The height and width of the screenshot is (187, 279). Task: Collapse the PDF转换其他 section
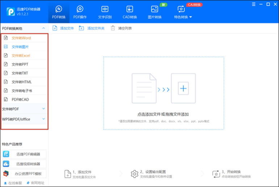coord(43,28)
